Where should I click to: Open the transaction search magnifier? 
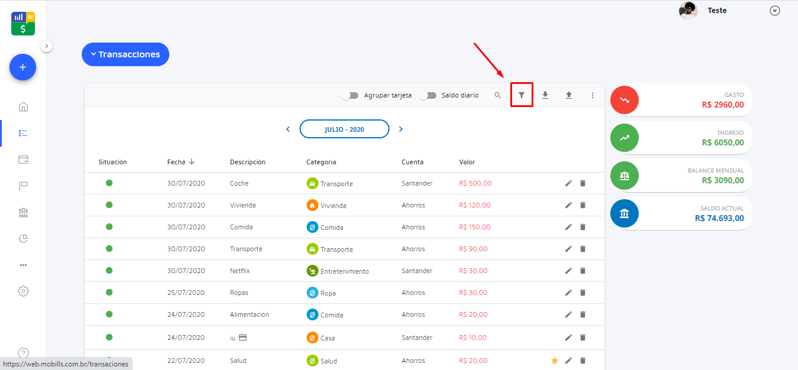(498, 95)
